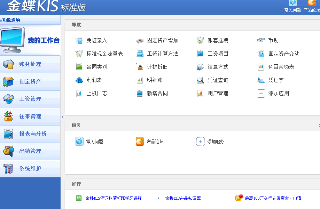
Task: Open 往来管理 module in sidebar
Action: pyautogui.click(x=30, y=116)
